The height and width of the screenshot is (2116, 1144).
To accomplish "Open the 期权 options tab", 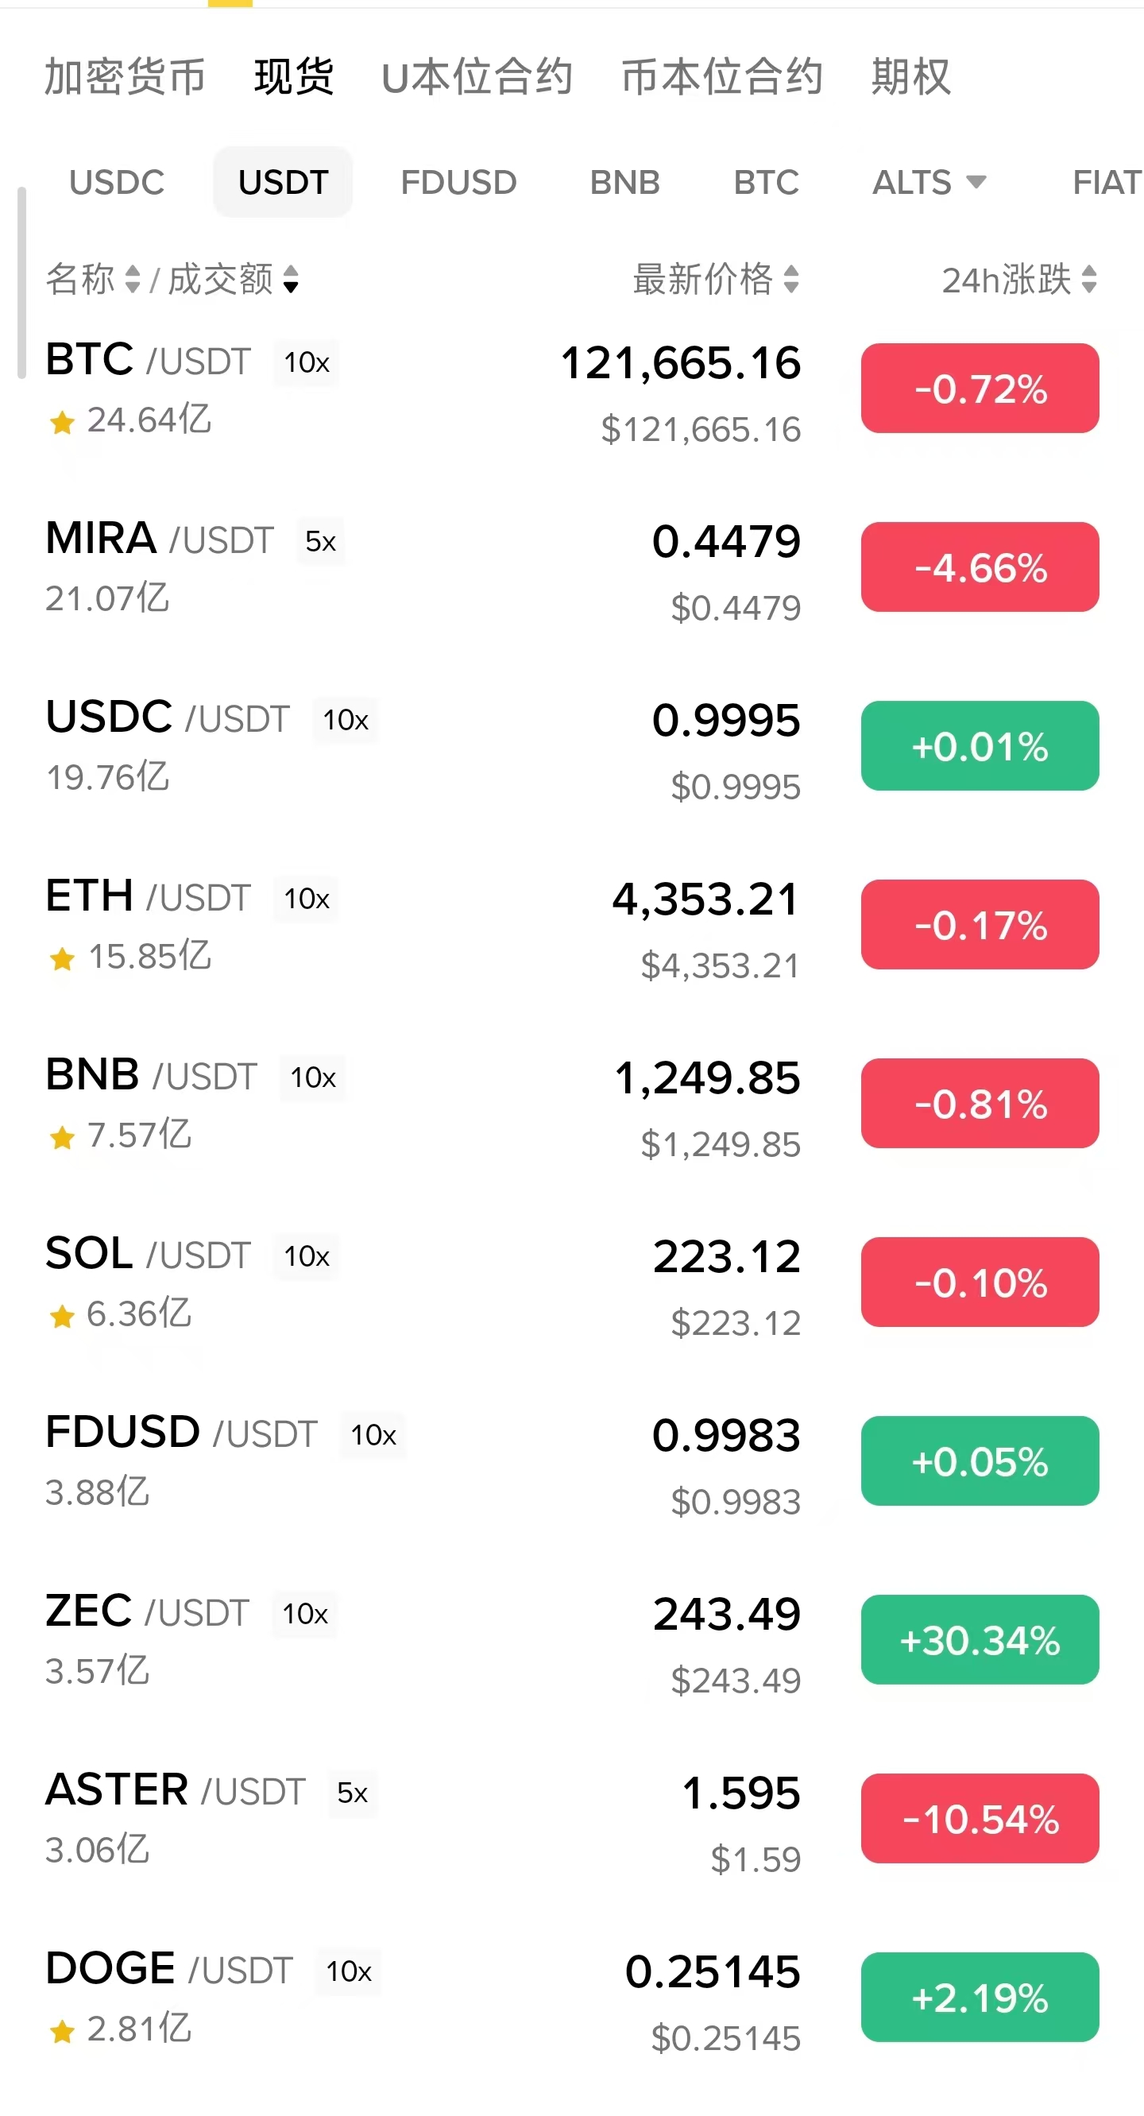I will (x=910, y=76).
